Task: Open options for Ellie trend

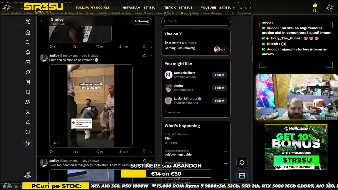Action: tap(225, 135)
